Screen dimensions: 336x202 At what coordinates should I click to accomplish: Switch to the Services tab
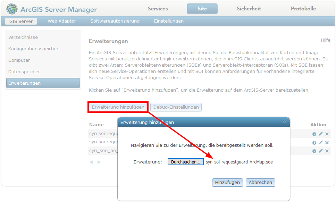click(158, 9)
